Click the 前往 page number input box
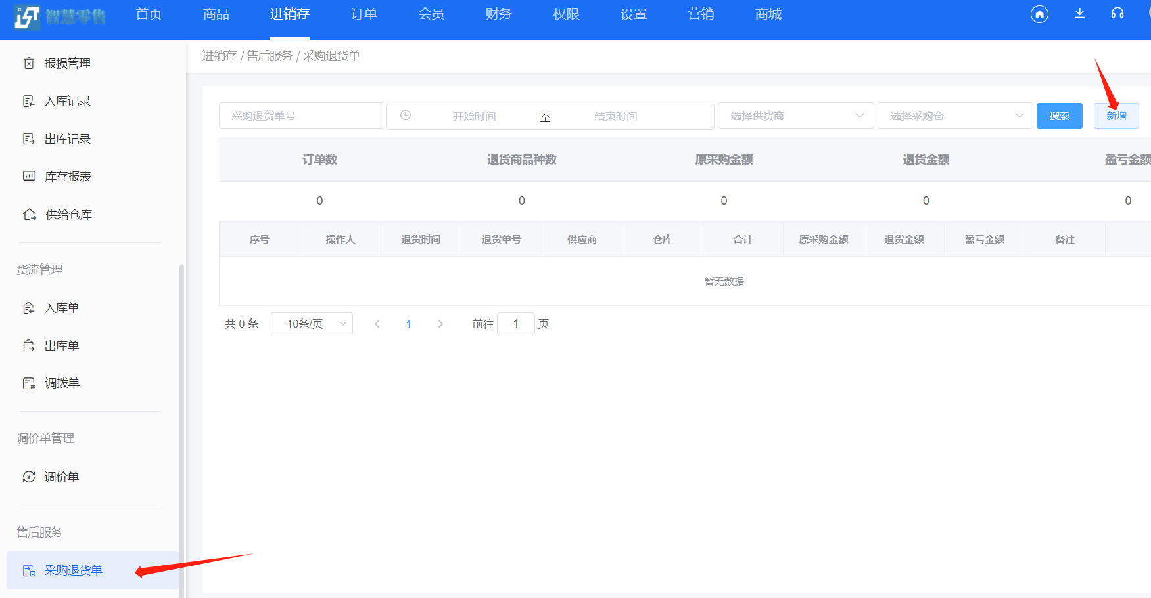1151x598 pixels. pyautogui.click(x=515, y=324)
